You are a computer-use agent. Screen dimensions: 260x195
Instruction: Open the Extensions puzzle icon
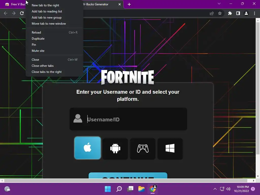click(230, 13)
